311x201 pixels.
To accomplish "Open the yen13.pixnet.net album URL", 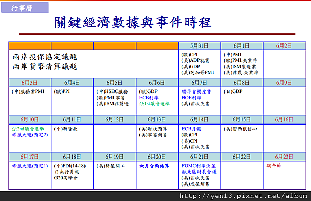I will point(244,196).
